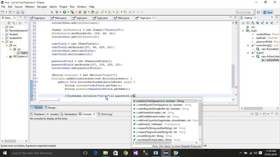Click the autocomplete popup scroll down arrow

(x=200, y=140)
